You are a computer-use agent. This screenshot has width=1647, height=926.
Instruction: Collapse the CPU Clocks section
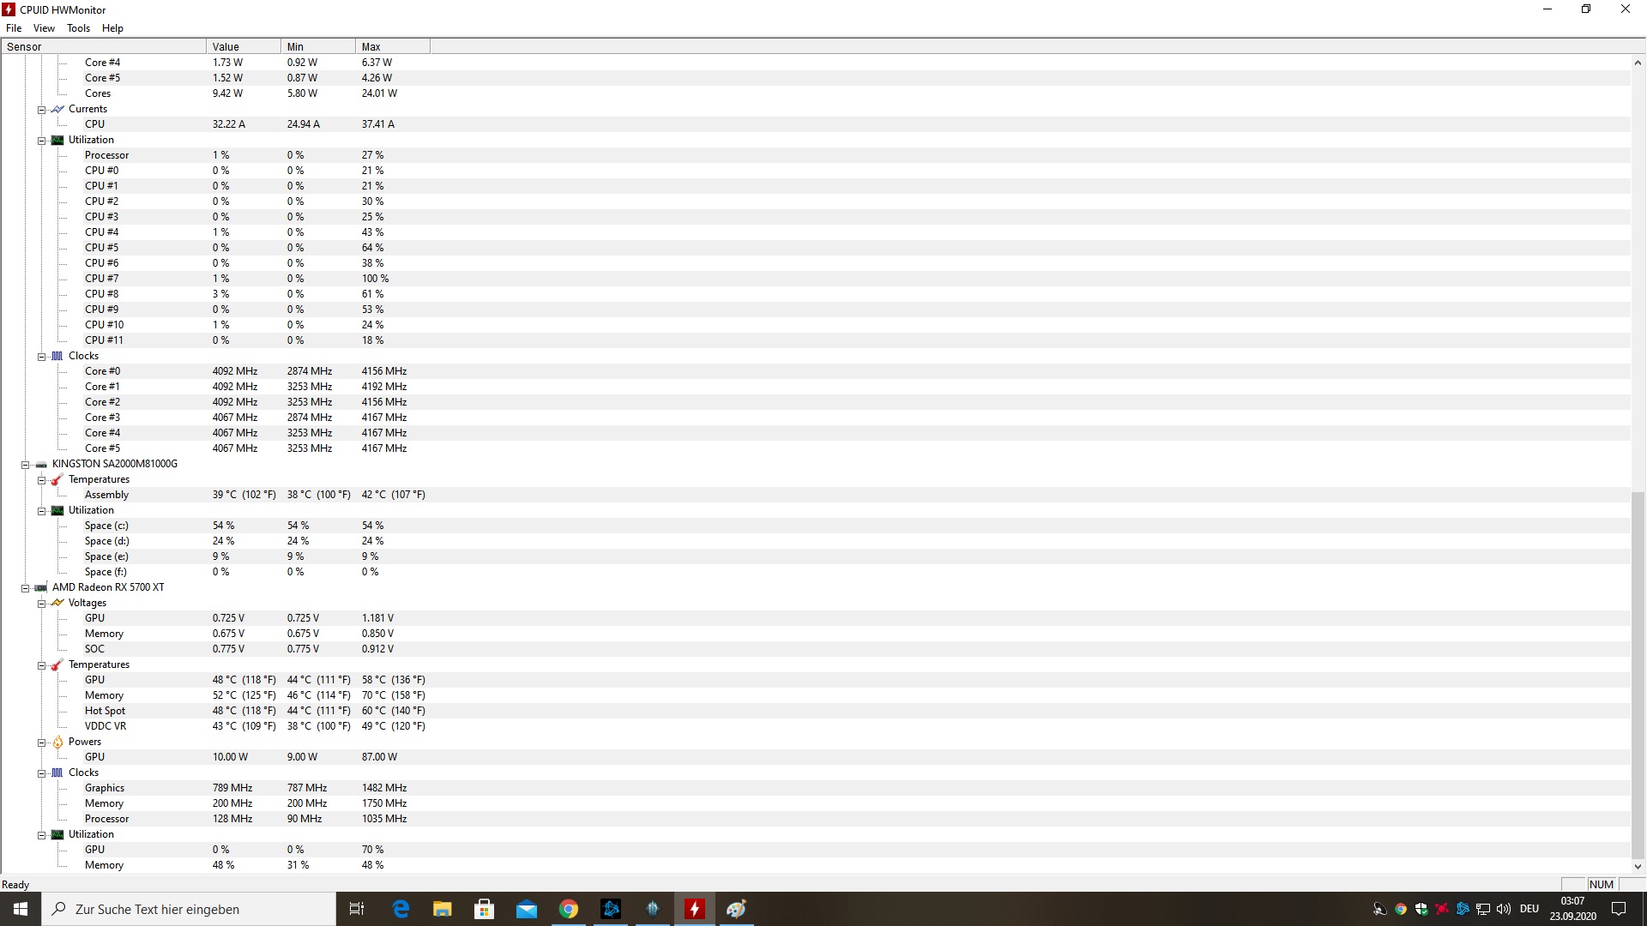click(41, 357)
